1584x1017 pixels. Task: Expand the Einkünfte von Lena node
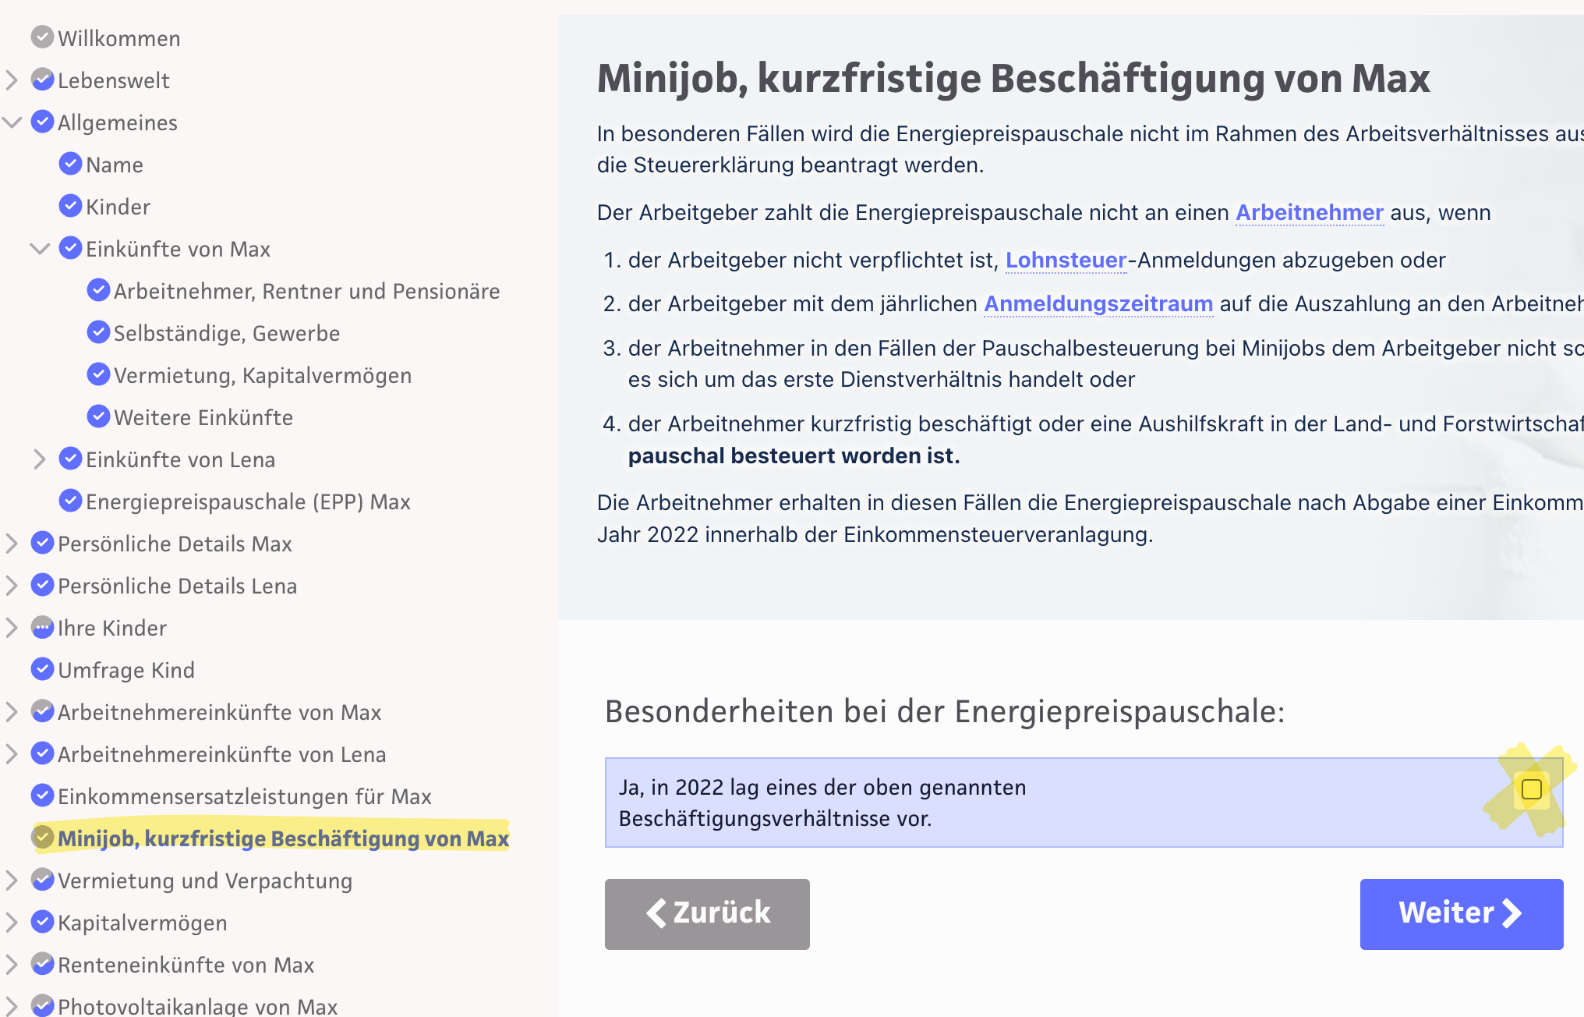[x=40, y=459]
